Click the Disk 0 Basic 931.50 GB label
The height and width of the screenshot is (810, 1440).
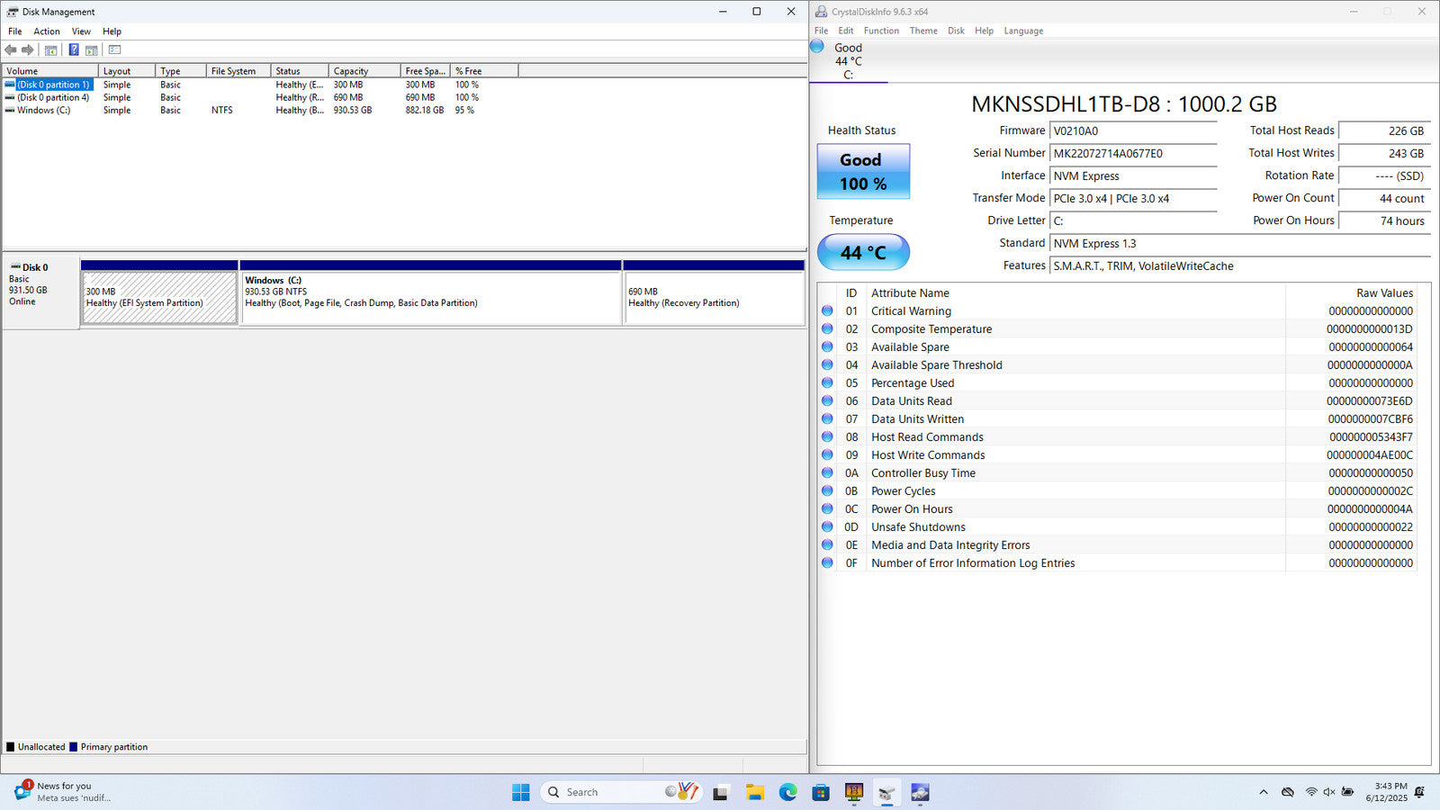40,292
